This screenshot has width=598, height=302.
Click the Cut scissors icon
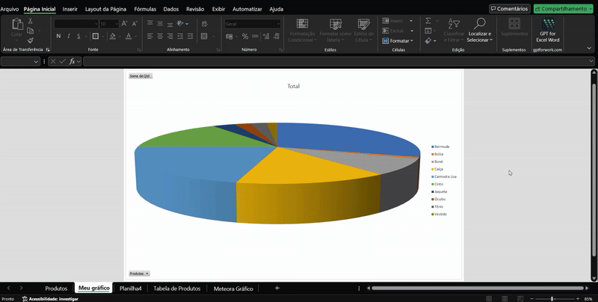pyautogui.click(x=30, y=21)
